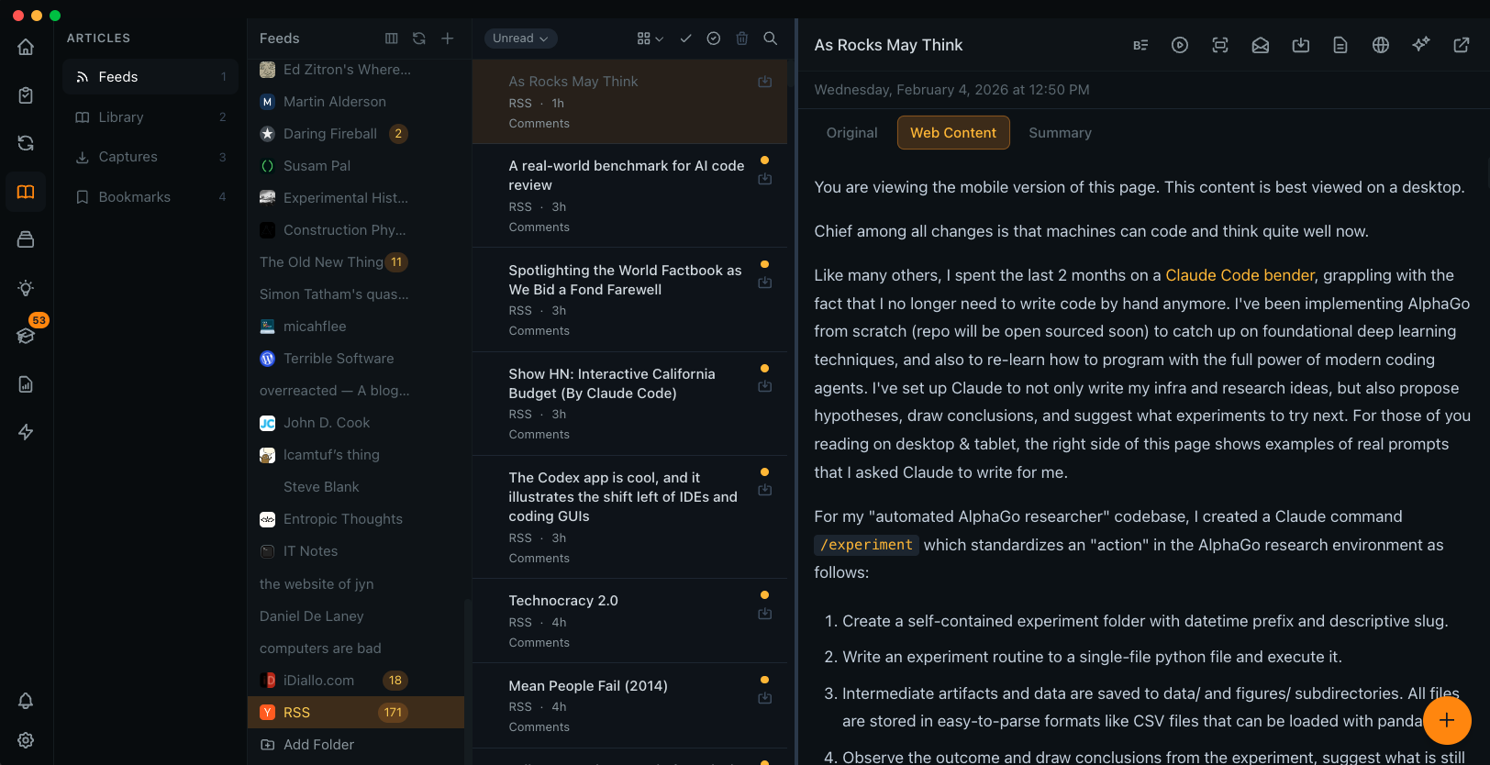The width and height of the screenshot is (1490, 765).
Task: Open the graduation cap icon with 53 badge
Action: [x=26, y=336]
